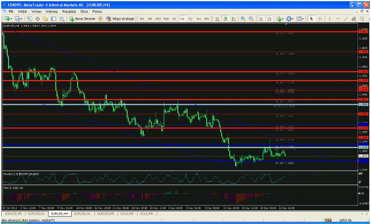The image size is (371, 224).
Task: Expand the new chart dropdown arrow
Action: [11, 19]
